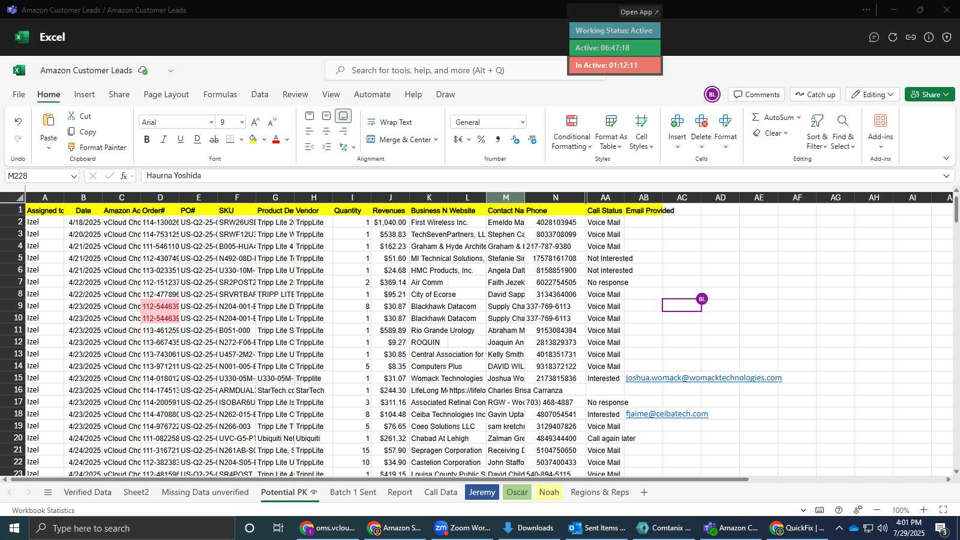Switch to the Call Data sheet
This screenshot has width=960, height=540.
440,492
